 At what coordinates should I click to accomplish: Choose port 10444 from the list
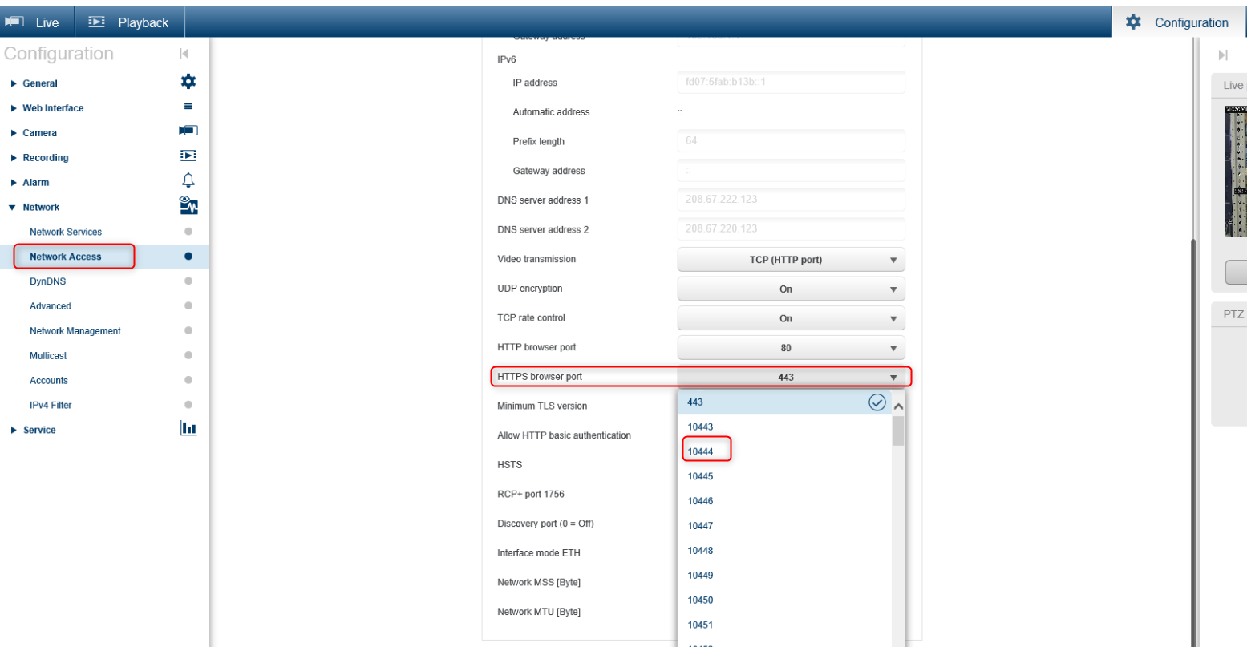tap(784, 452)
